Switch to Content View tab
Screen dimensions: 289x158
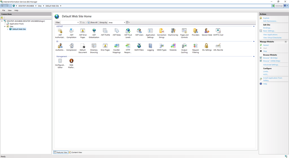75,152
